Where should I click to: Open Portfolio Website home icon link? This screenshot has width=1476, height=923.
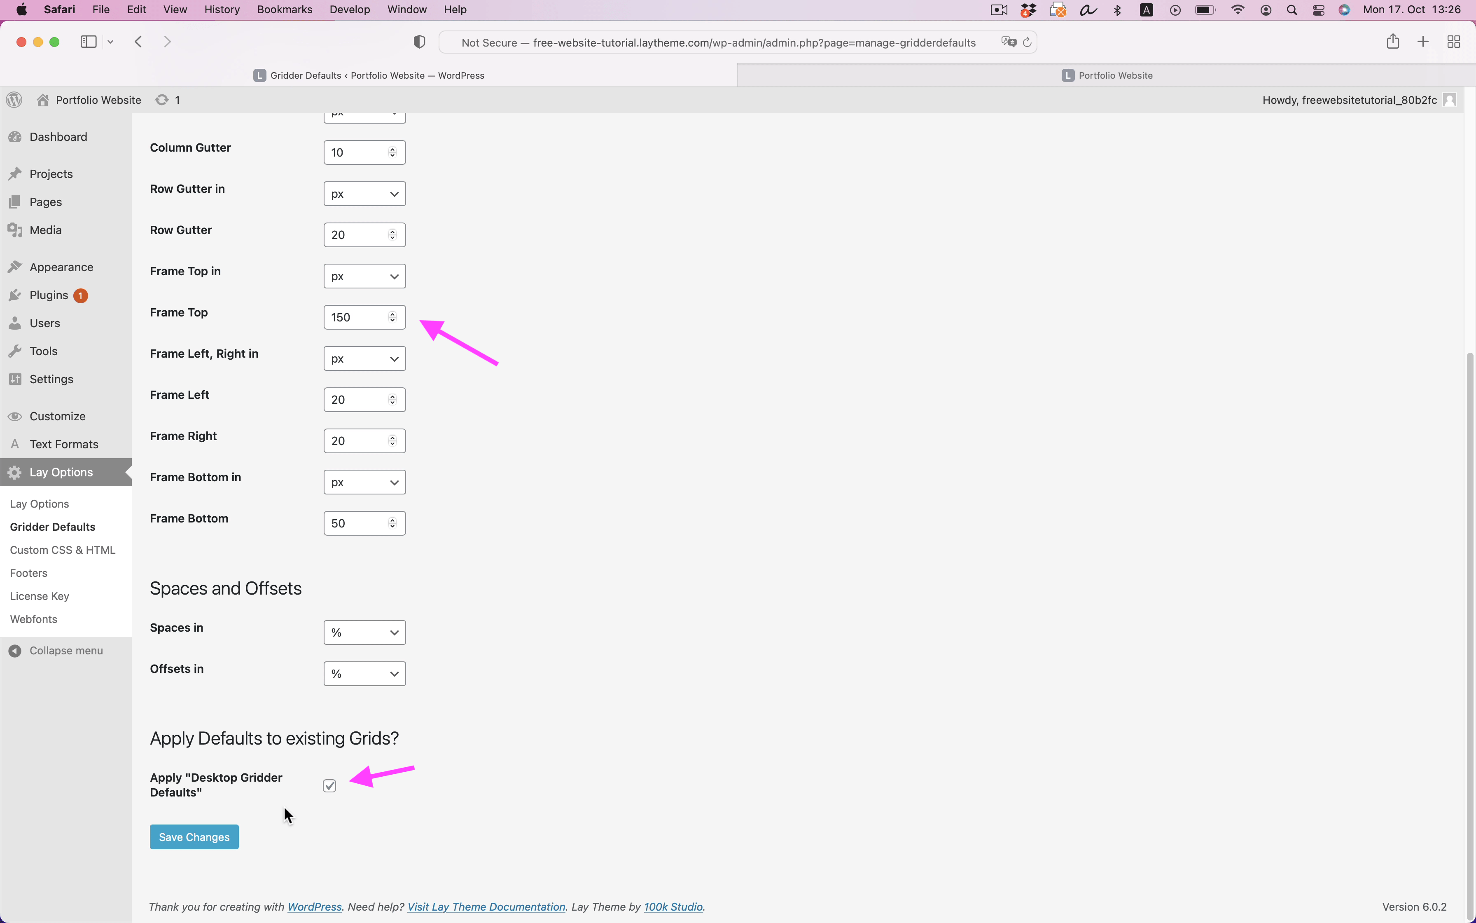click(89, 99)
